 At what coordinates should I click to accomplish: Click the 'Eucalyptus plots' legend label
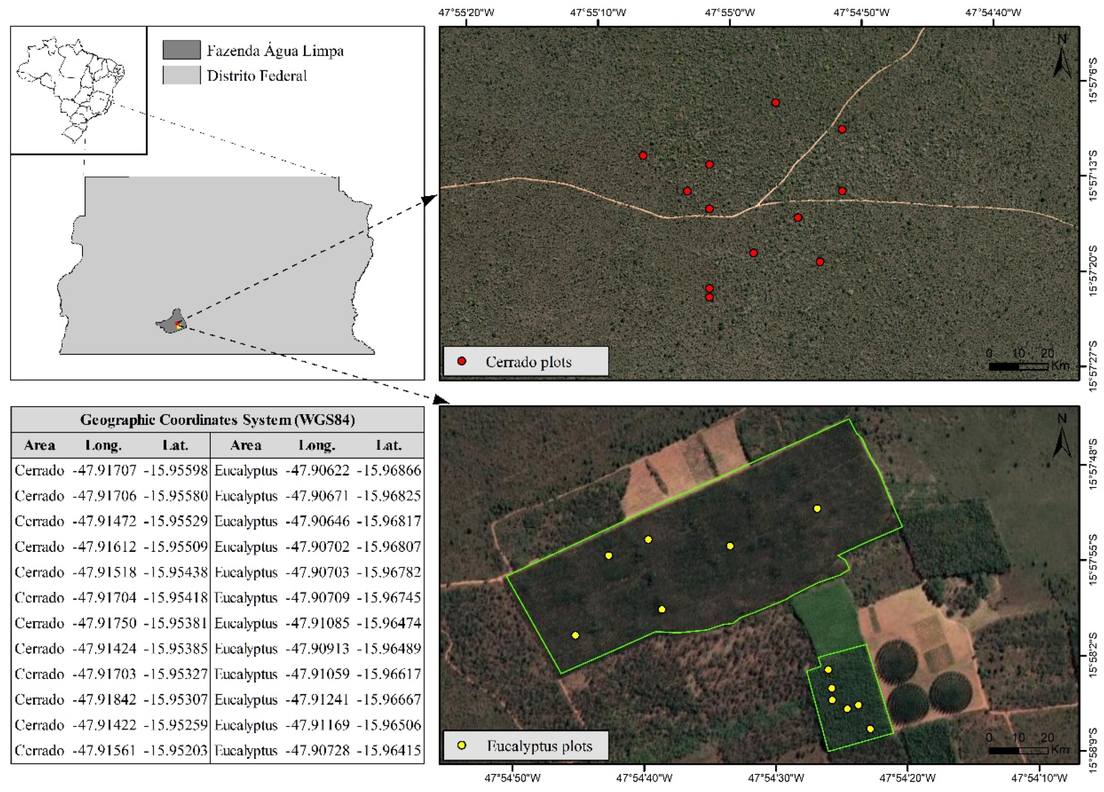[539, 746]
